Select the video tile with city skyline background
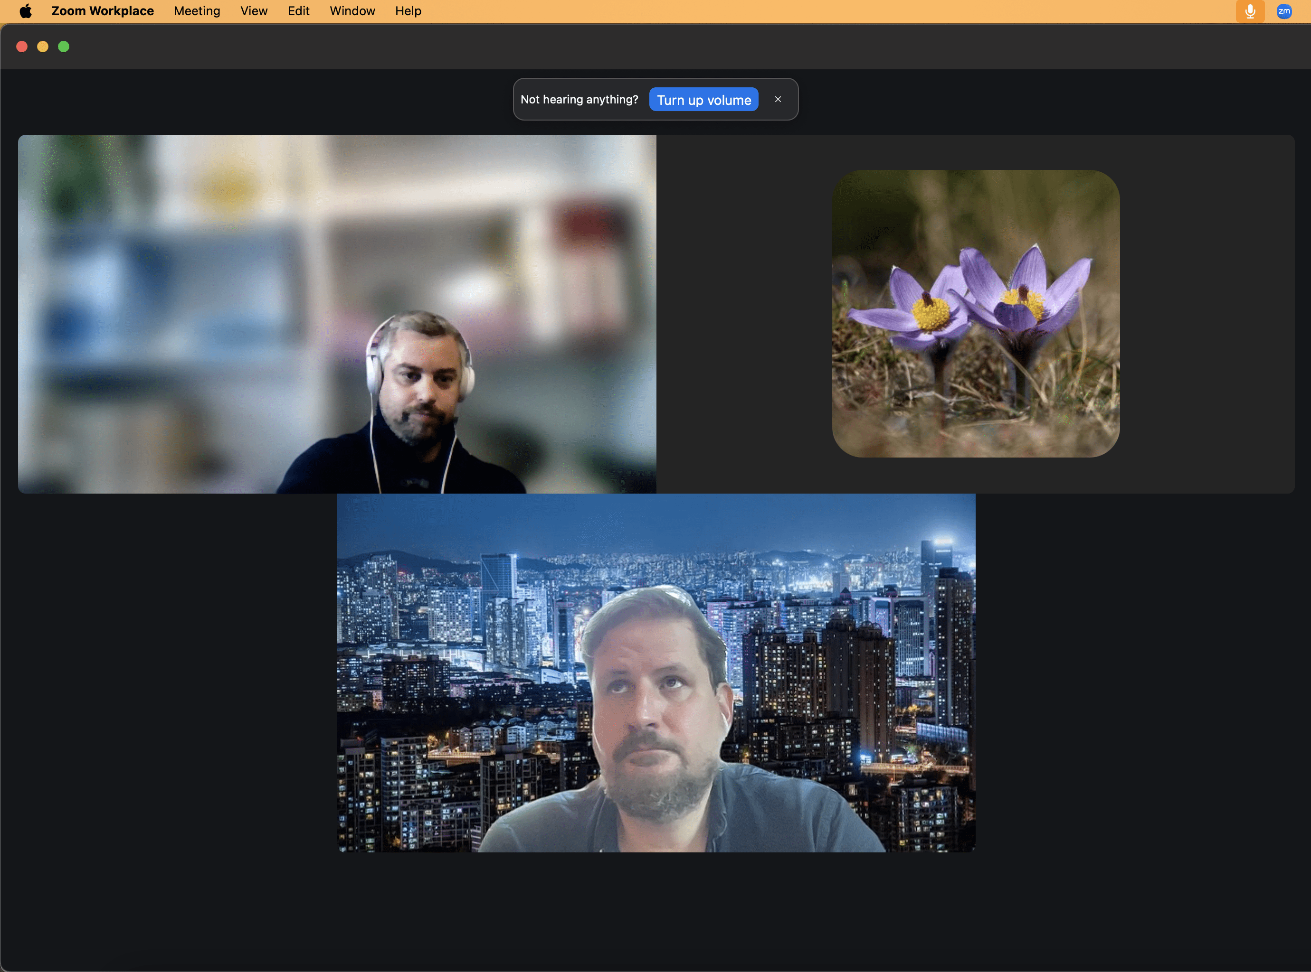 pos(656,673)
